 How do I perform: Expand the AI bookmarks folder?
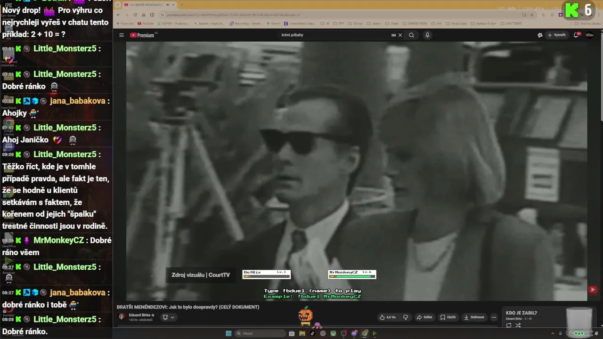(325, 23)
